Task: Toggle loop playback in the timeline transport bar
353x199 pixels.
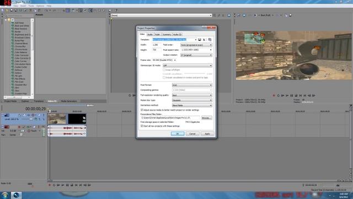Action: click(54, 185)
